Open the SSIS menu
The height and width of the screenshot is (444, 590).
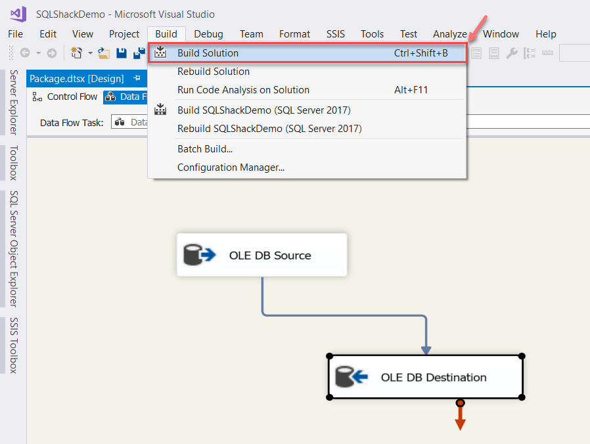coord(335,34)
